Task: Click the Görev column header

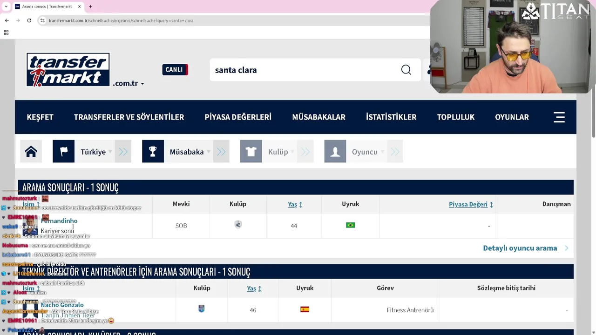Action: click(x=386, y=288)
